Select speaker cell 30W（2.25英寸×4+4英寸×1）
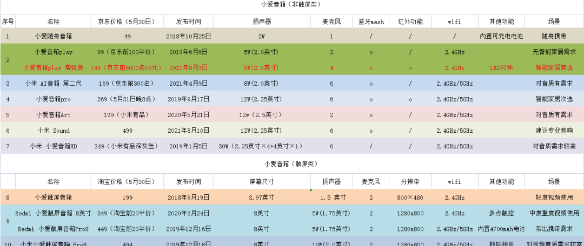 click(x=262, y=146)
